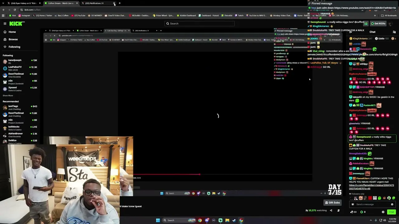Open the Home - Roblox bookmark
This screenshot has width=399, height=224.
[302, 16]
